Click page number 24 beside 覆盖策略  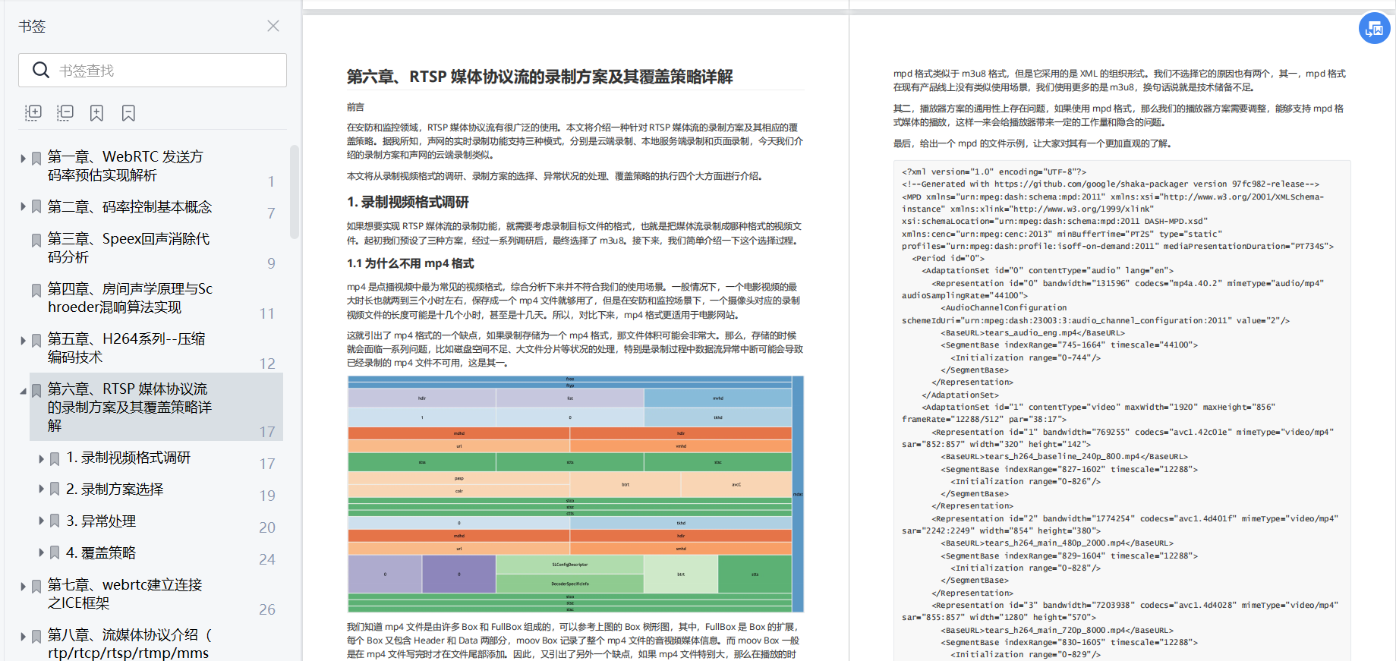click(x=267, y=559)
